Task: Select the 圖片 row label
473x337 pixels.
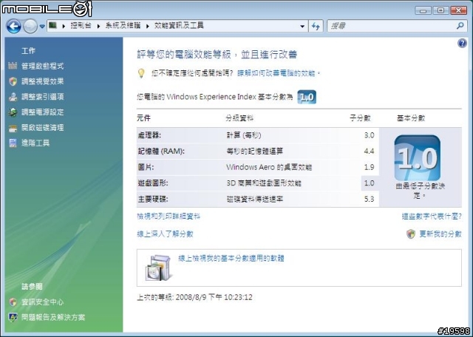Action: (x=146, y=167)
